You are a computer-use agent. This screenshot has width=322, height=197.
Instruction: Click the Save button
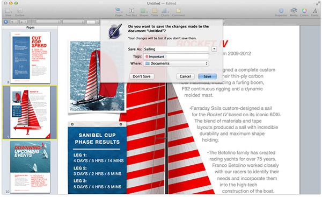click(x=207, y=76)
